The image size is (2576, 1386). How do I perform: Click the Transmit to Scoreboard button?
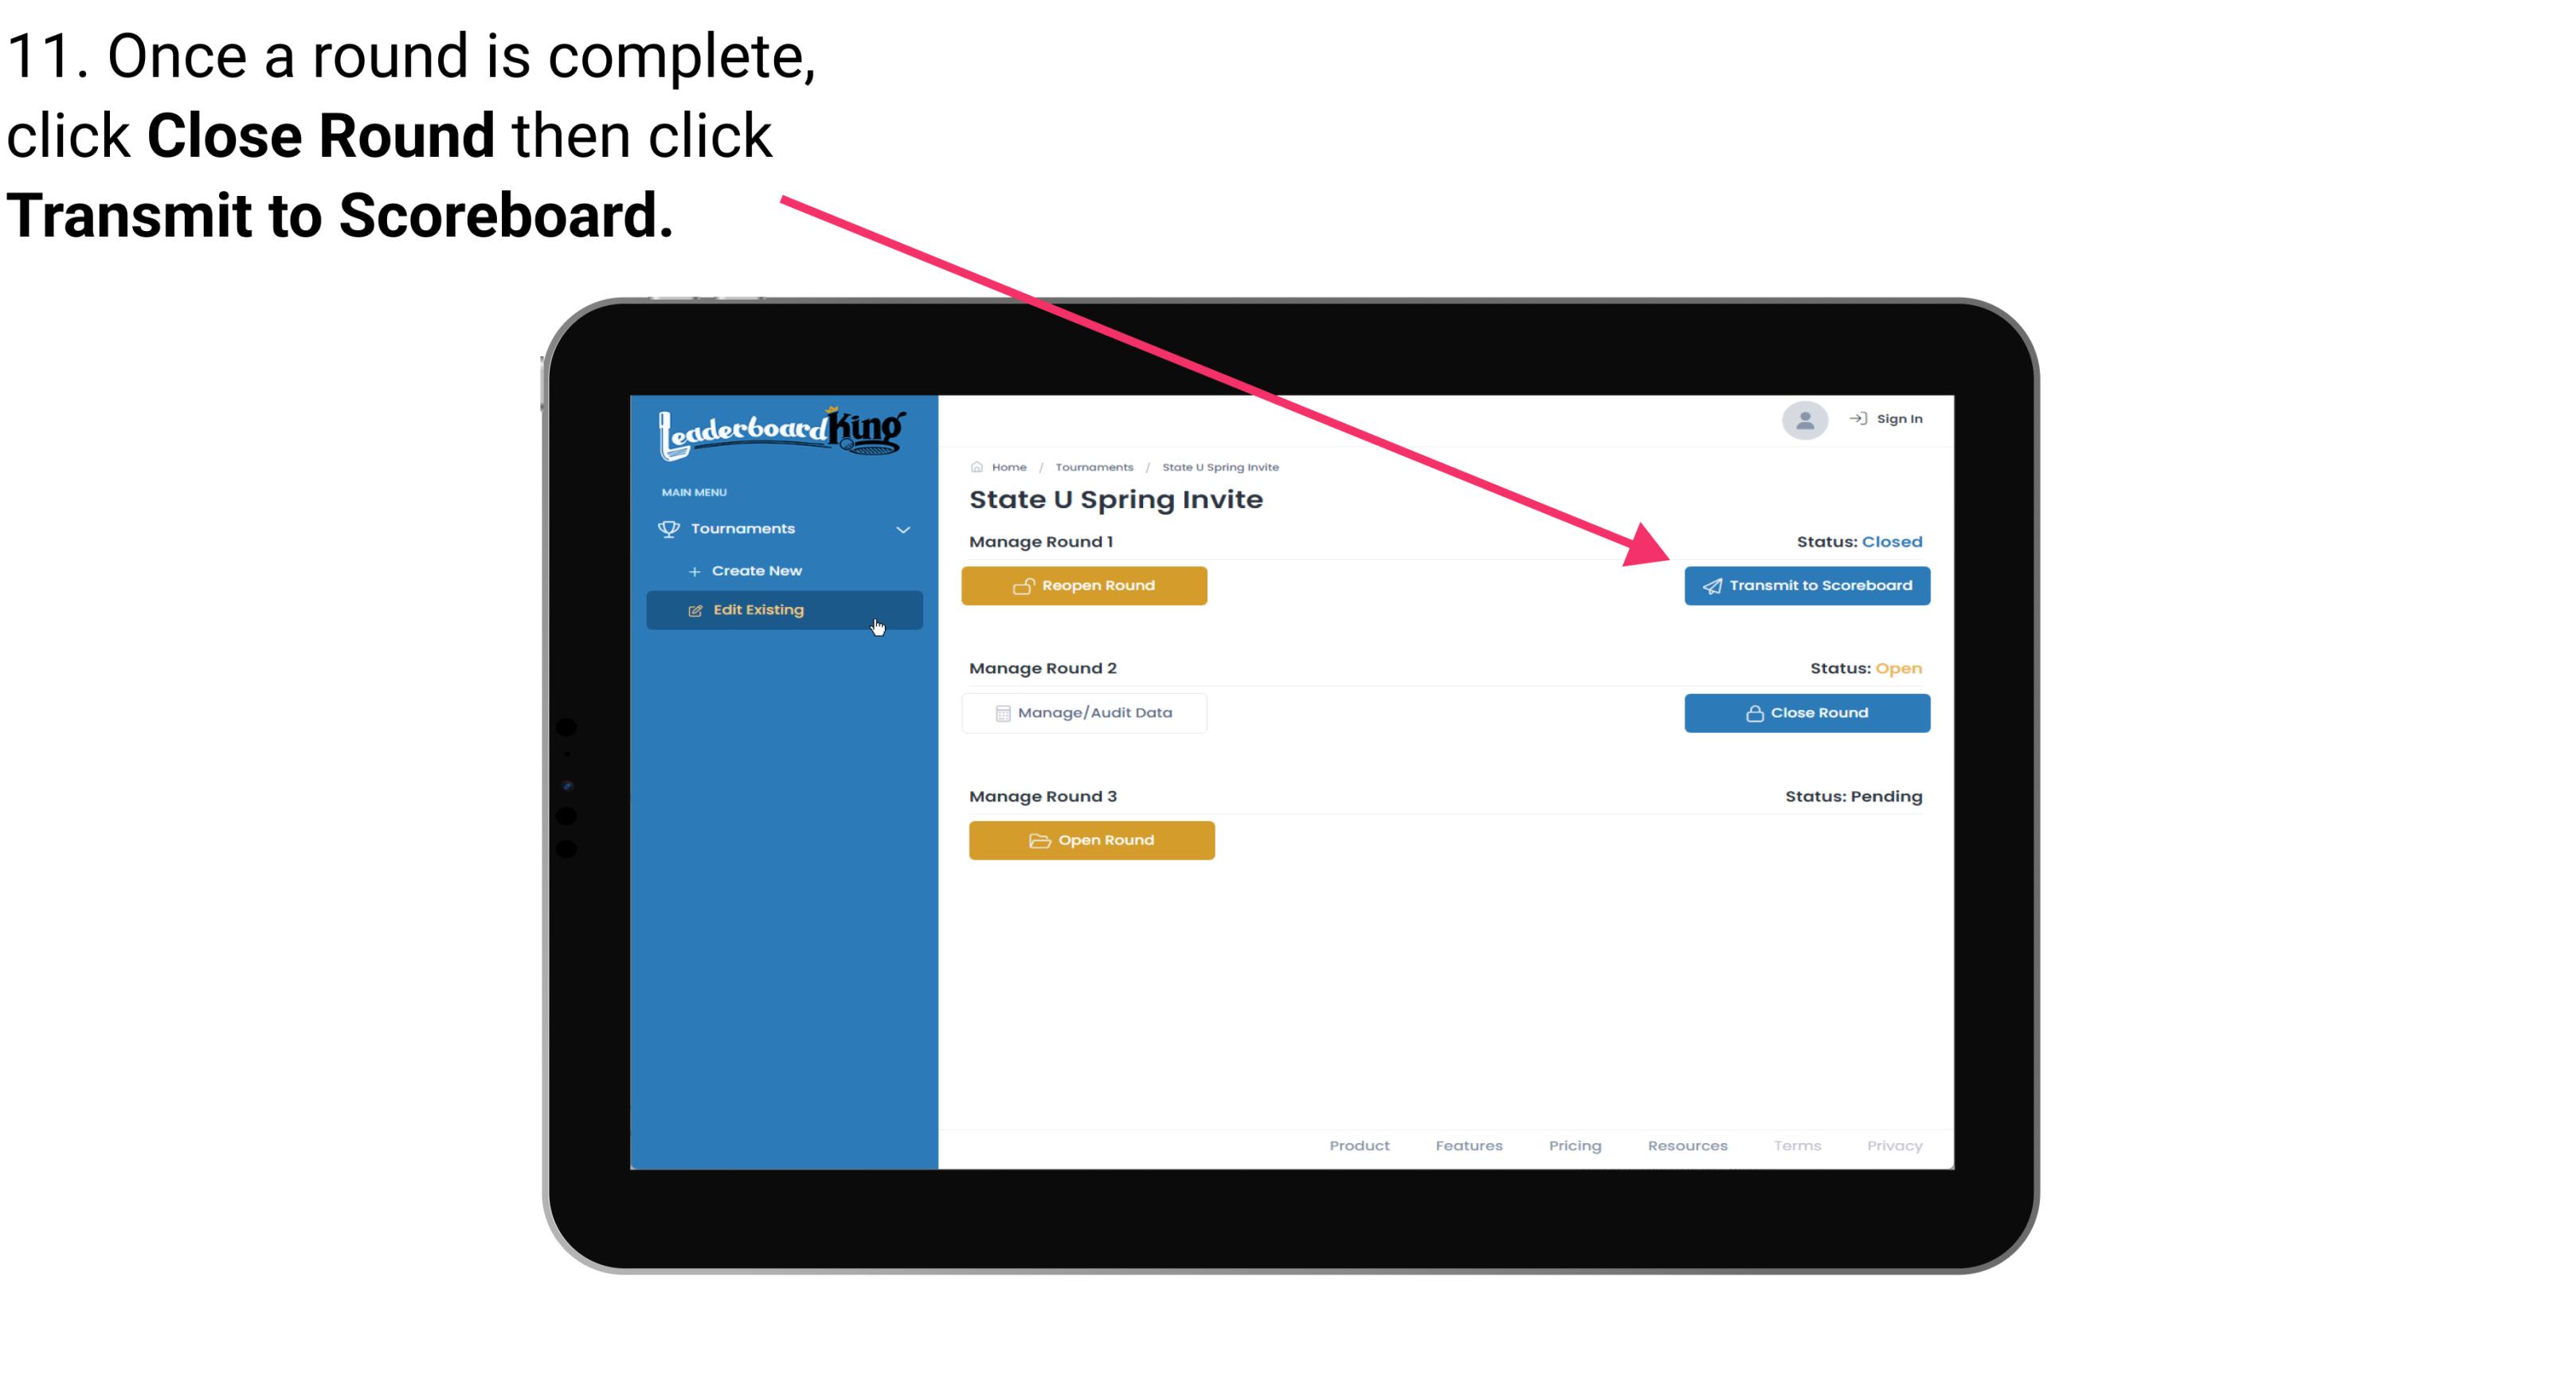pyautogui.click(x=1805, y=584)
